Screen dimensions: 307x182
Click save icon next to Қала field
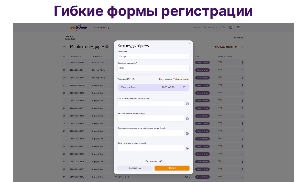pyautogui.click(x=187, y=148)
